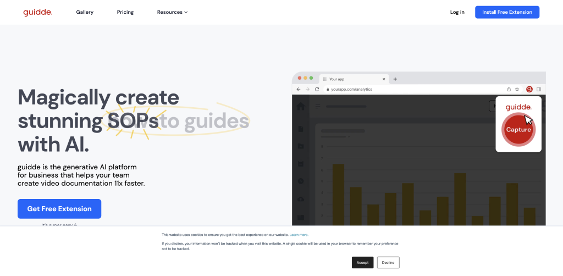The image size is (563, 276).
Task: Decline the cookie tracking
Action: coord(388,262)
